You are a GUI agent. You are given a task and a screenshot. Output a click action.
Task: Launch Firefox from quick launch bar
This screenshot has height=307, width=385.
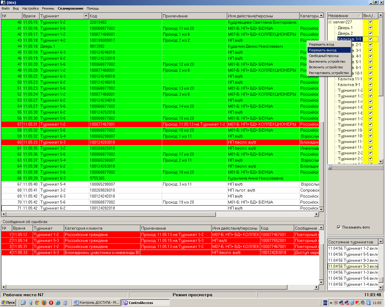[44, 303]
